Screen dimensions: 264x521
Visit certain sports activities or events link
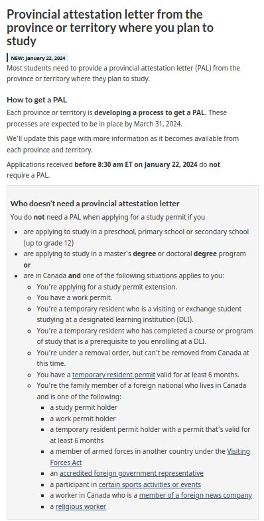[x=150, y=484]
